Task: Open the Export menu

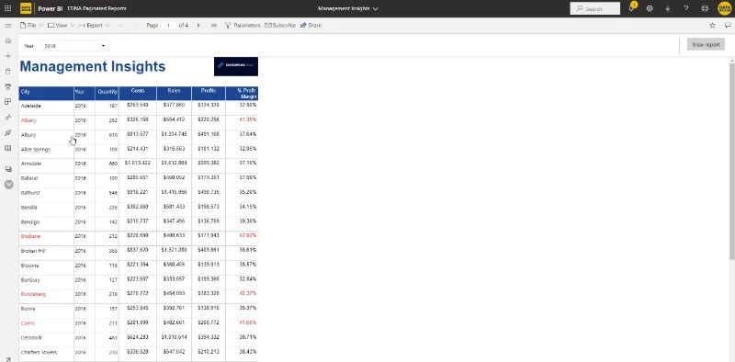Action: 95,26
